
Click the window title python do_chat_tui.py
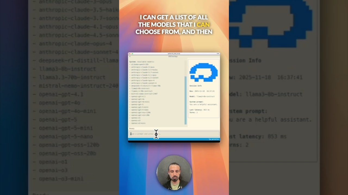point(174,54)
